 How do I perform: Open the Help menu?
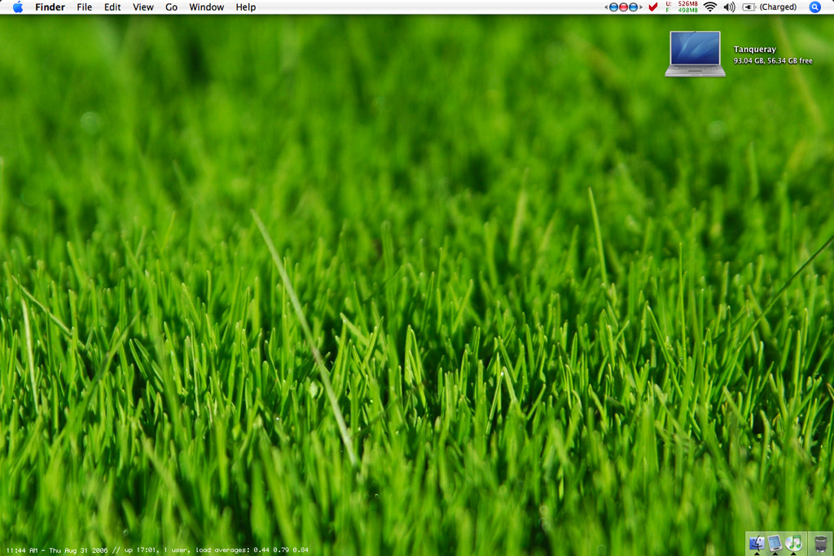[246, 7]
